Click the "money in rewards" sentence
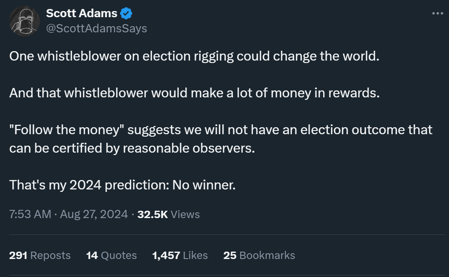The height and width of the screenshot is (277, 449). pyautogui.click(x=194, y=93)
